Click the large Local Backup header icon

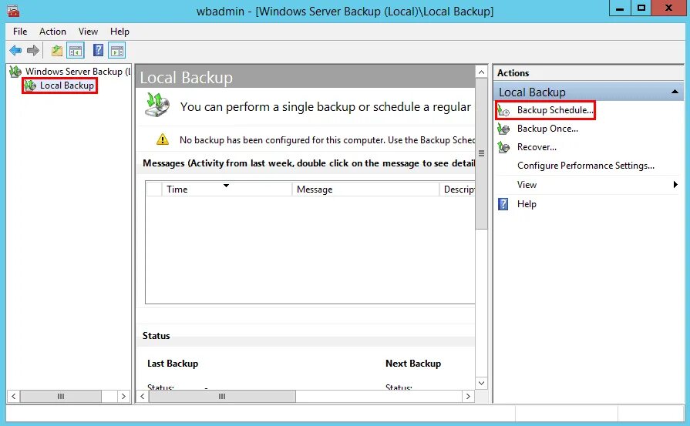pos(157,105)
